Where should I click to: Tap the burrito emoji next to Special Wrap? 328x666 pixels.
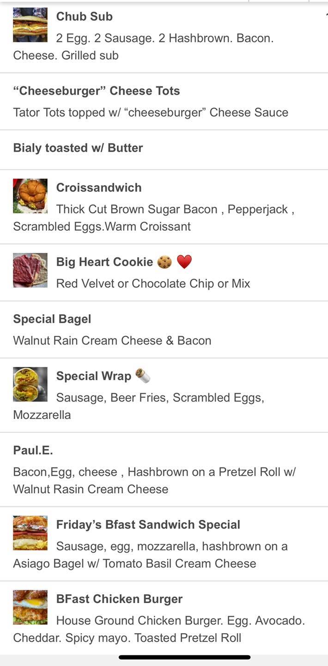coord(143,376)
